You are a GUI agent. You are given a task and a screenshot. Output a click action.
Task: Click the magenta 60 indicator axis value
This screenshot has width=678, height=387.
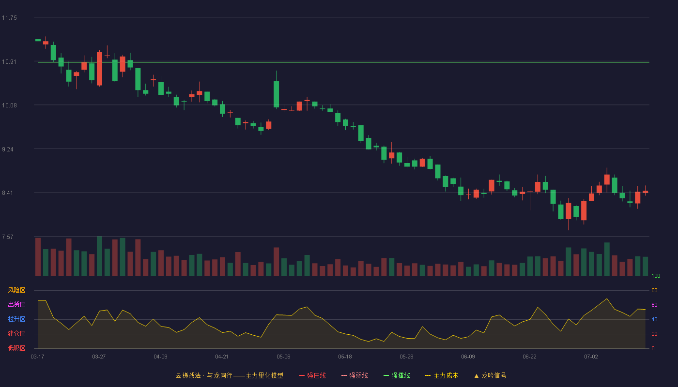(654, 305)
